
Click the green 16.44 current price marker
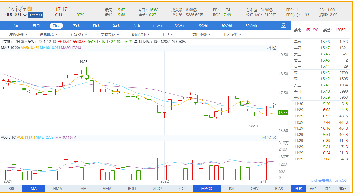coord(283,113)
